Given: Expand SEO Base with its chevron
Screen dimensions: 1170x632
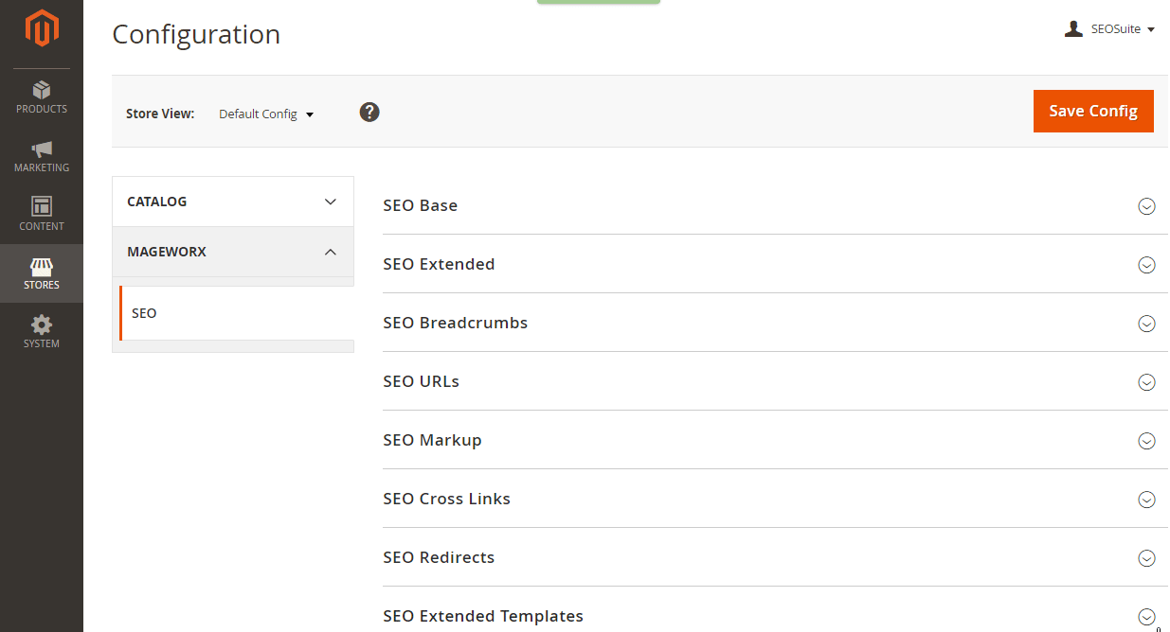Looking at the screenshot, I should (x=1146, y=206).
